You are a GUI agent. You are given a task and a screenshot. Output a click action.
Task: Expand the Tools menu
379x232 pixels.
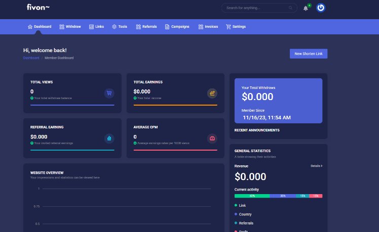point(120,27)
